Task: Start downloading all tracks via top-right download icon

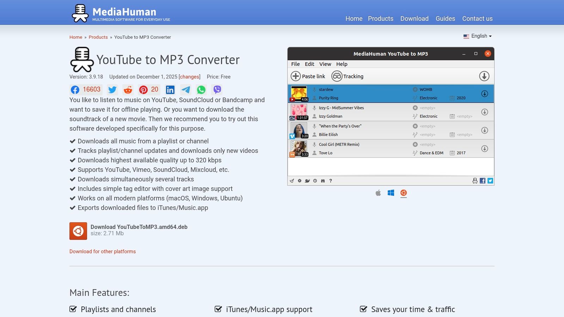Action: click(484, 76)
